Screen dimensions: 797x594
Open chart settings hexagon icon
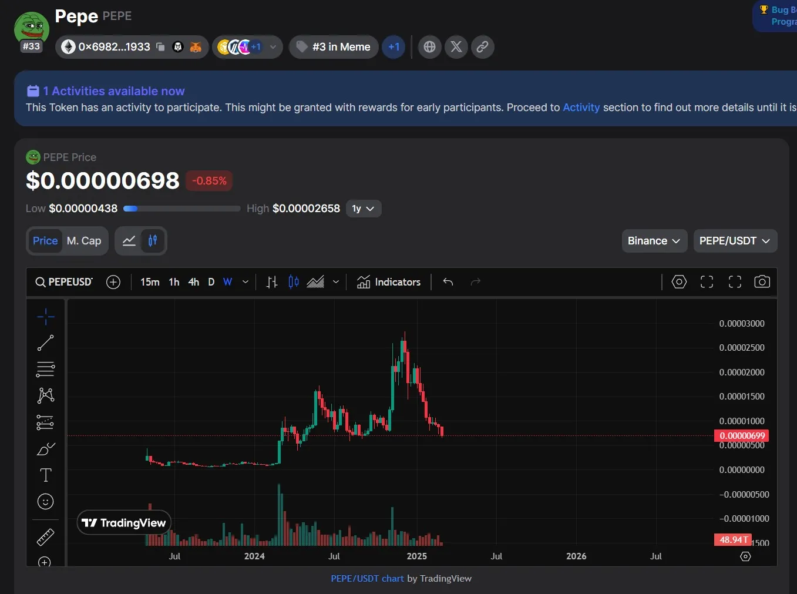tap(679, 282)
